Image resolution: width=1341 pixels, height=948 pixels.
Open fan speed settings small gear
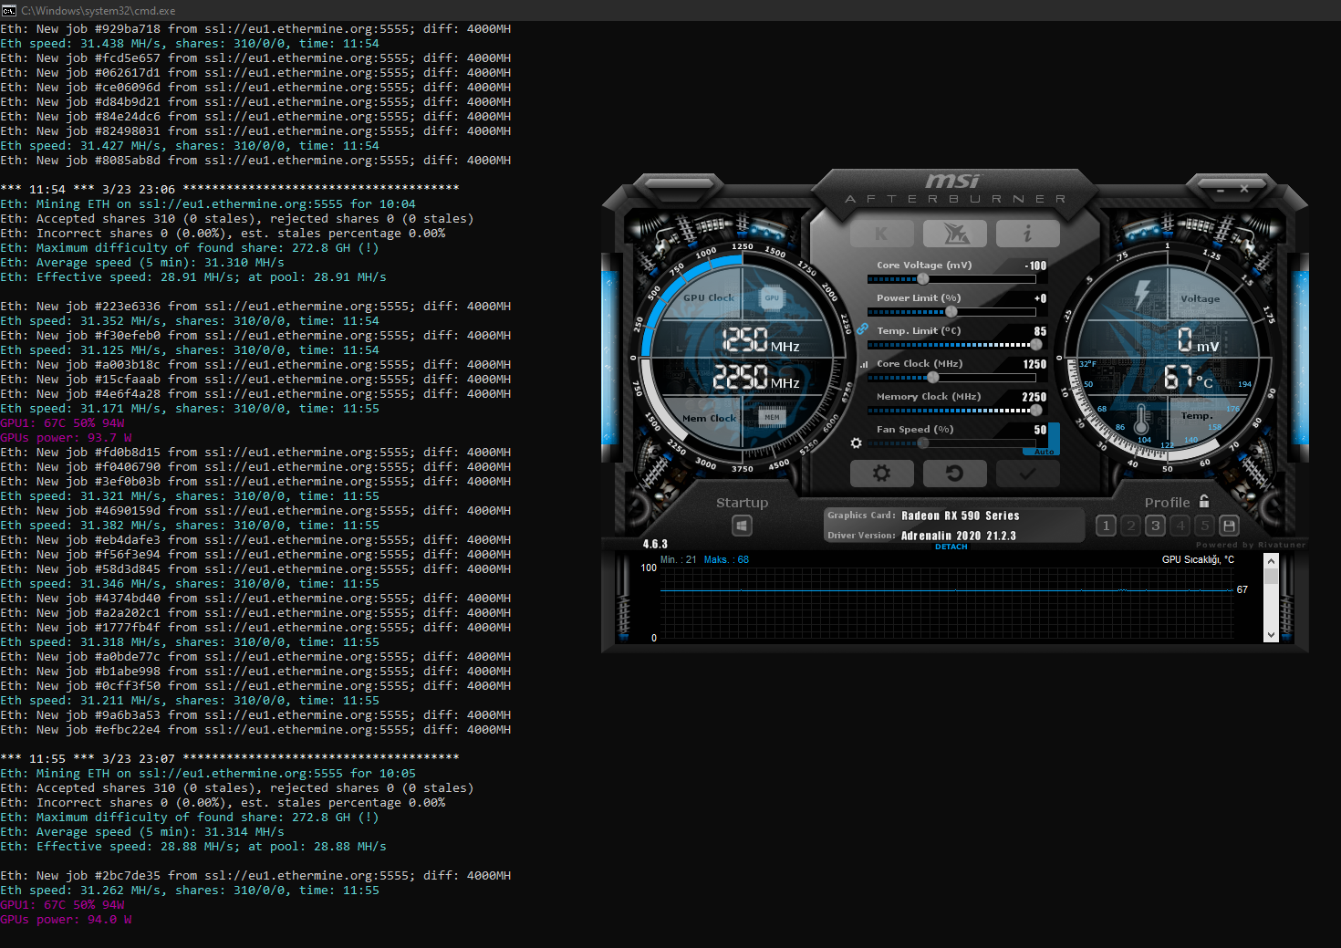[x=856, y=443]
